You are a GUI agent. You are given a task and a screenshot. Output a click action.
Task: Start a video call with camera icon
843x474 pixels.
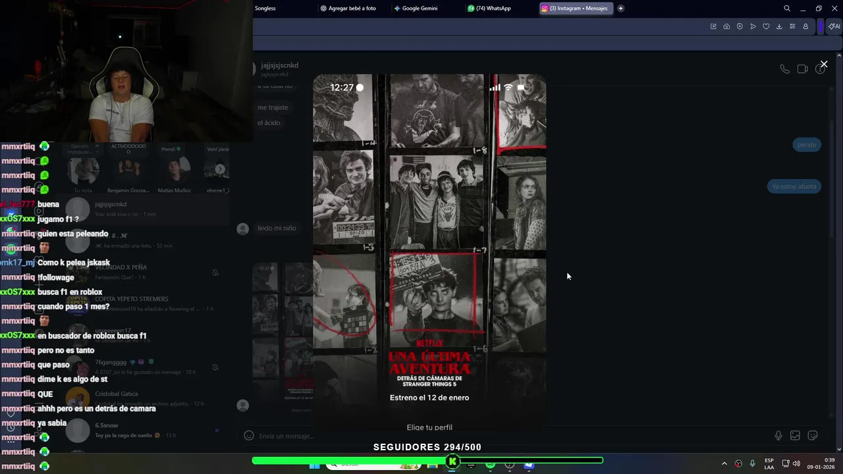802,68
